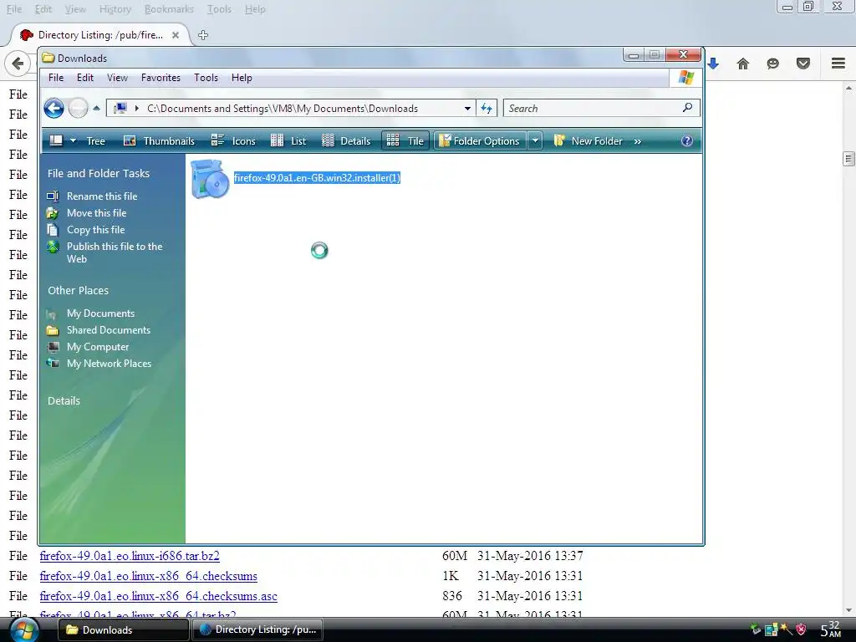Go back in the Downloads window

[53, 108]
